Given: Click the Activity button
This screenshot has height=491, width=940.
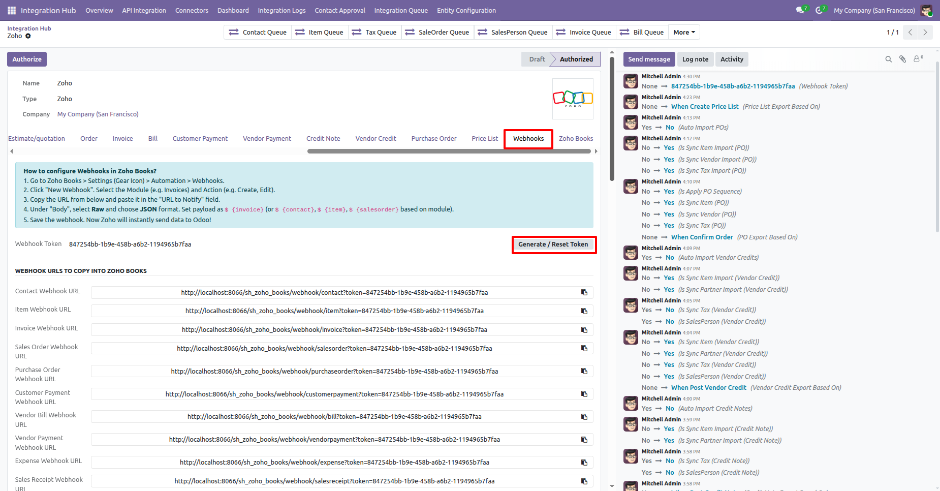Looking at the screenshot, I should (x=732, y=59).
